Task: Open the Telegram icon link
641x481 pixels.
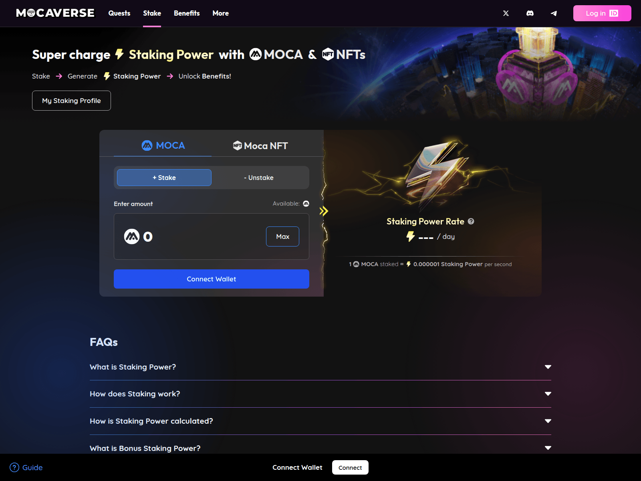Action: point(554,13)
